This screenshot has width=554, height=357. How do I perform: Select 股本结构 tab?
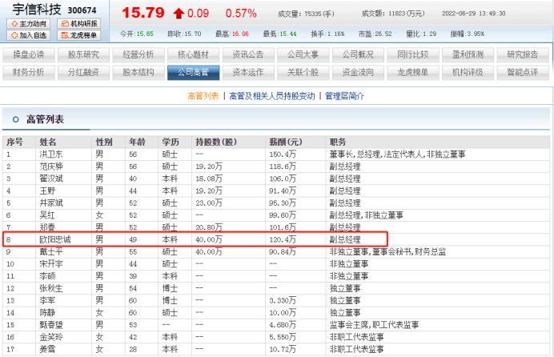pos(138,72)
